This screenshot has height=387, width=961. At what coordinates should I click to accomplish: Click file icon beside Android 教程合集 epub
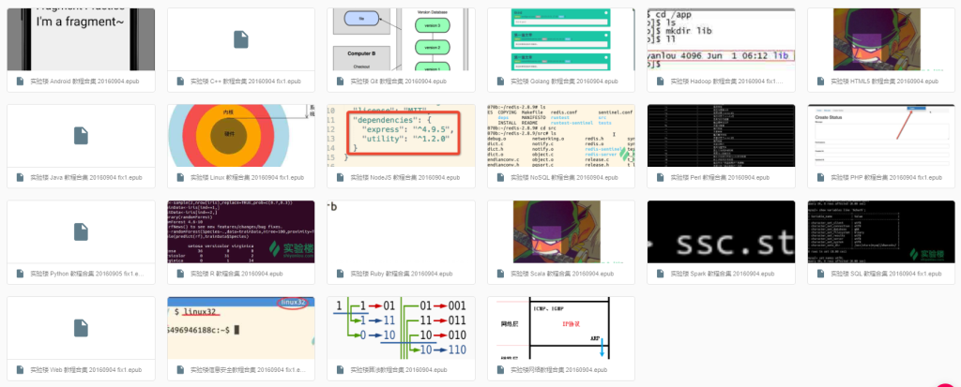click(21, 81)
